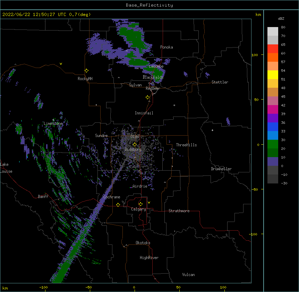
Task: Select the Cochrane label
Action: 112,197
